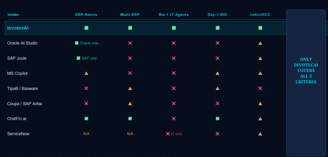Select the Tipalti / Basware vendor name

coord(23,88)
